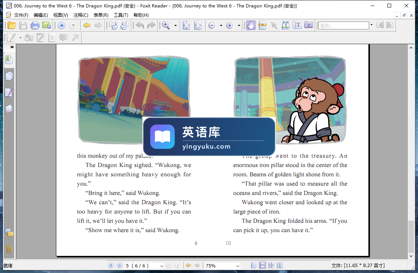Print the document with the printer icon
The height and width of the screenshot is (273, 418).
click(x=35, y=26)
